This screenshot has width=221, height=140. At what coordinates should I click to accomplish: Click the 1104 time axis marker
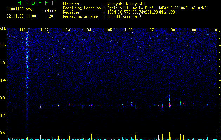pyautogui.click(x=87, y=30)
